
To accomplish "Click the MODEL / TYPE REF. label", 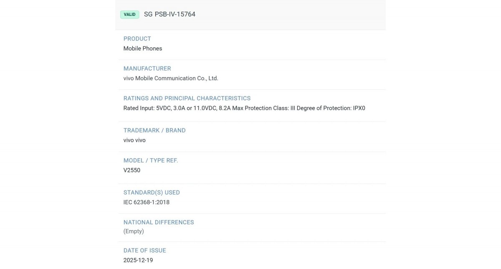I will (x=150, y=160).
